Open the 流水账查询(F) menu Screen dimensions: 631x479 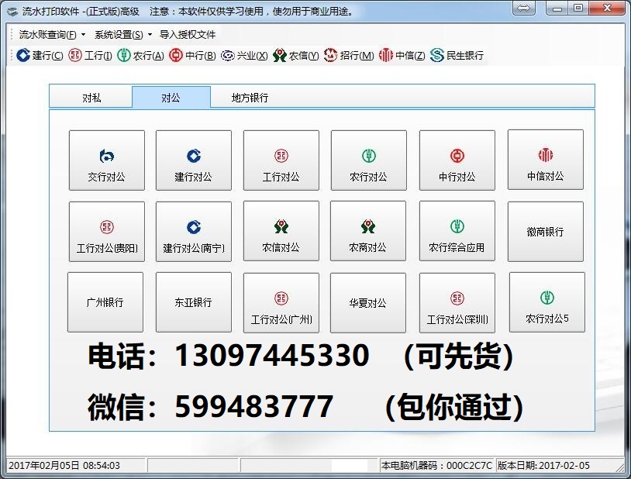[47, 35]
